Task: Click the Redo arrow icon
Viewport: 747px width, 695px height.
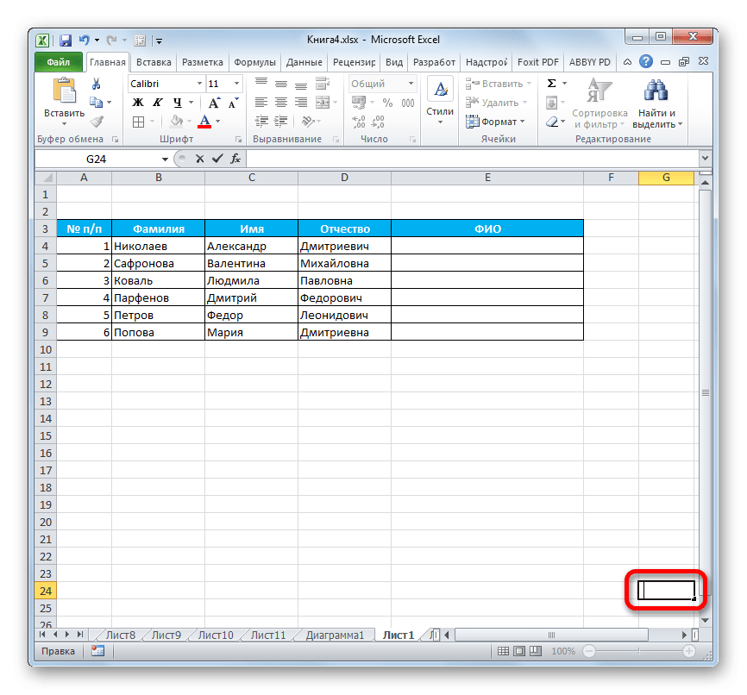Action: [x=111, y=41]
